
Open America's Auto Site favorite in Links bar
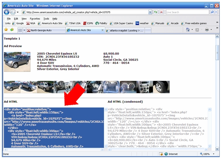point(50,23)
